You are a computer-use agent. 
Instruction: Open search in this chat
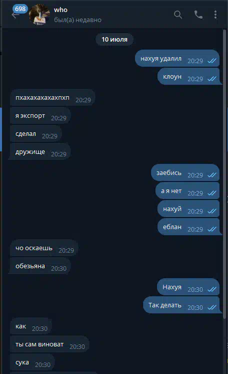click(x=178, y=15)
